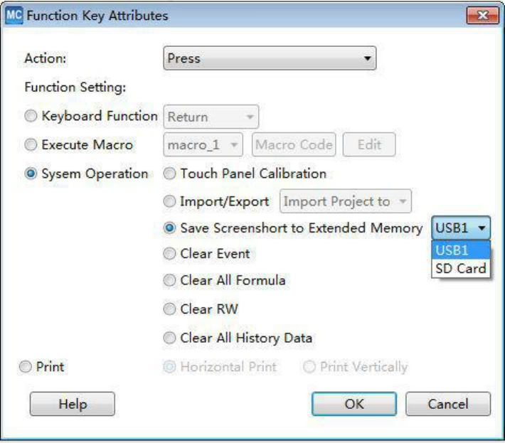
Task: Pick SD Card from the dropdown list
Action: [x=460, y=268]
